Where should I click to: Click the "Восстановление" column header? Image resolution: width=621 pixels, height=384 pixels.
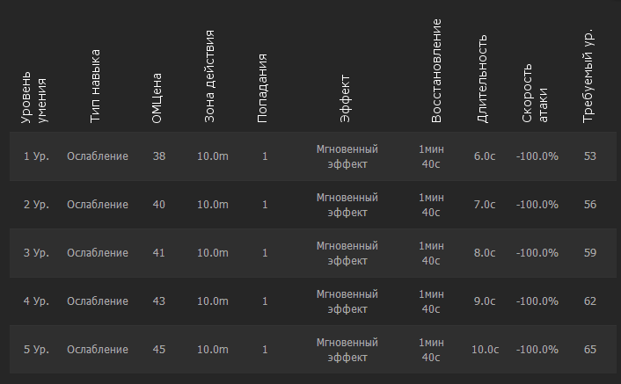437,70
